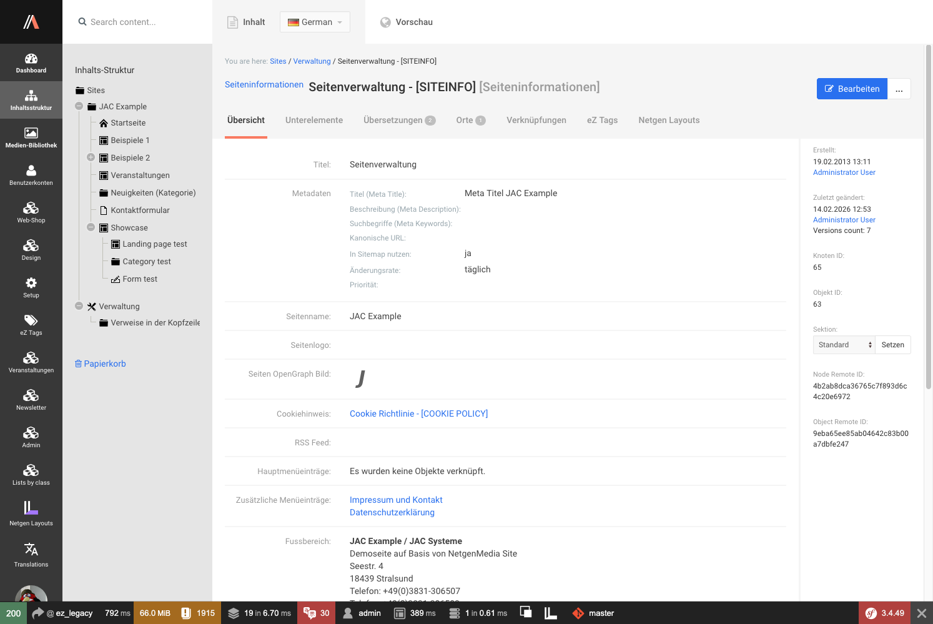Collapse the JAC Example tree node
This screenshot has width=933, height=624.
[79, 106]
